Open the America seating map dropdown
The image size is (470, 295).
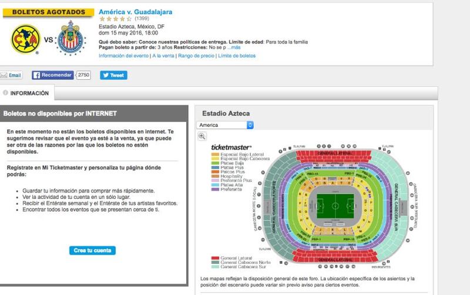(226, 125)
